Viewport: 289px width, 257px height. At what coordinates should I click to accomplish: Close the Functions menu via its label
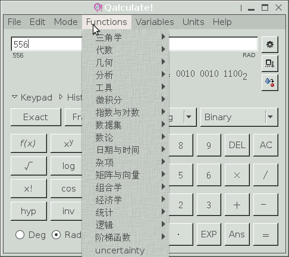click(106, 22)
